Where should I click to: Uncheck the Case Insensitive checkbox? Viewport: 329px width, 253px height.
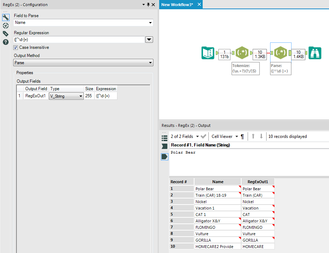coord(15,47)
